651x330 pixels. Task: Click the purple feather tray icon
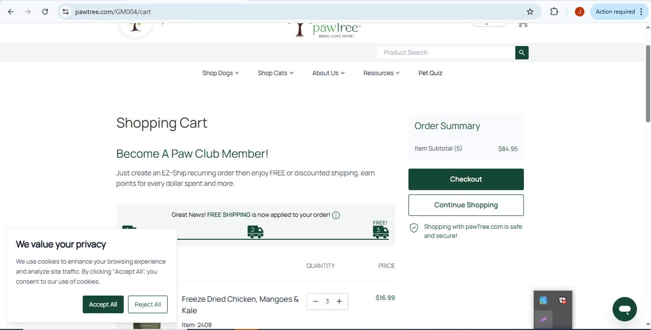point(543,320)
